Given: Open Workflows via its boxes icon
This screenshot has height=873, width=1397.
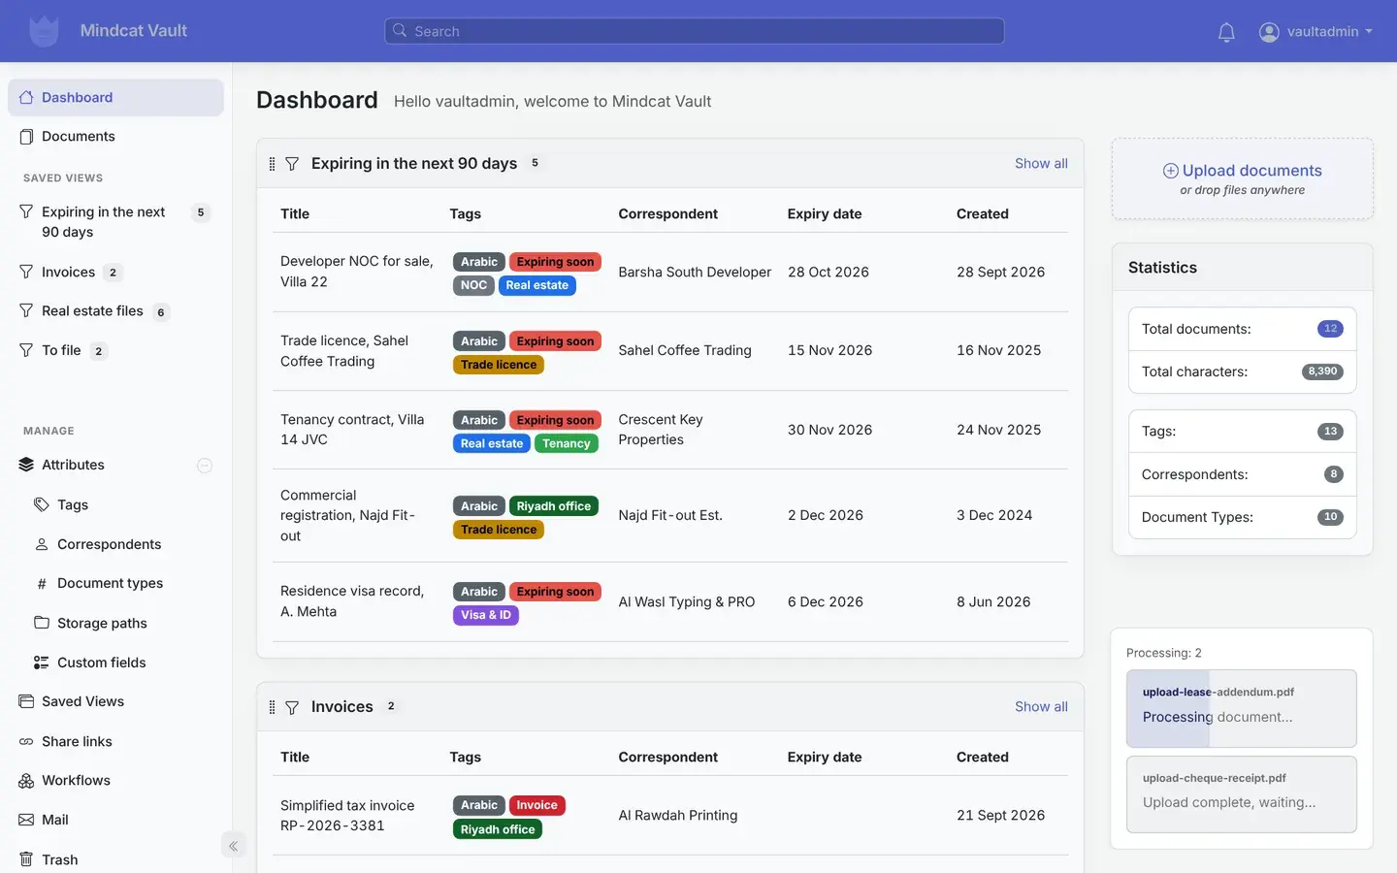Looking at the screenshot, I should click(26, 781).
